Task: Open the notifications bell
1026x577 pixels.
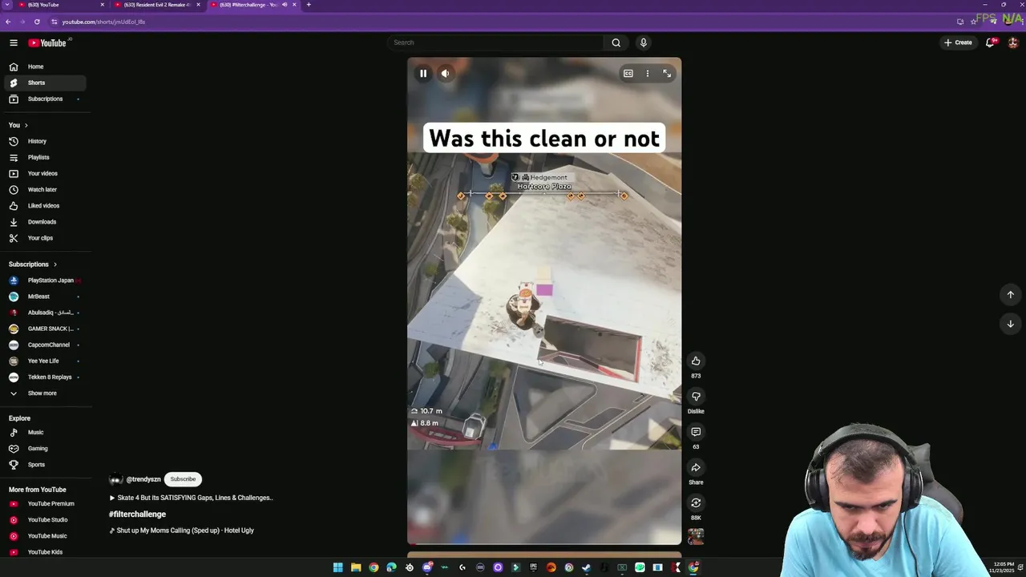Action: pyautogui.click(x=990, y=42)
